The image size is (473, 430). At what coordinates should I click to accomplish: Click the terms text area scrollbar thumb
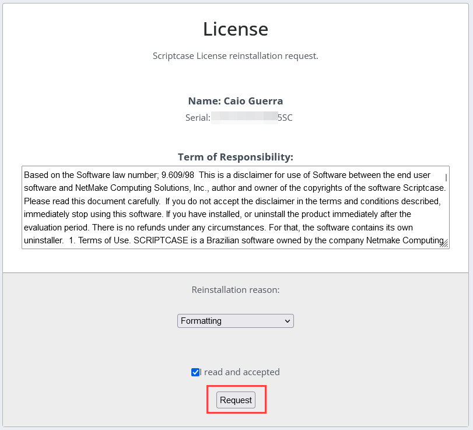point(446,178)
